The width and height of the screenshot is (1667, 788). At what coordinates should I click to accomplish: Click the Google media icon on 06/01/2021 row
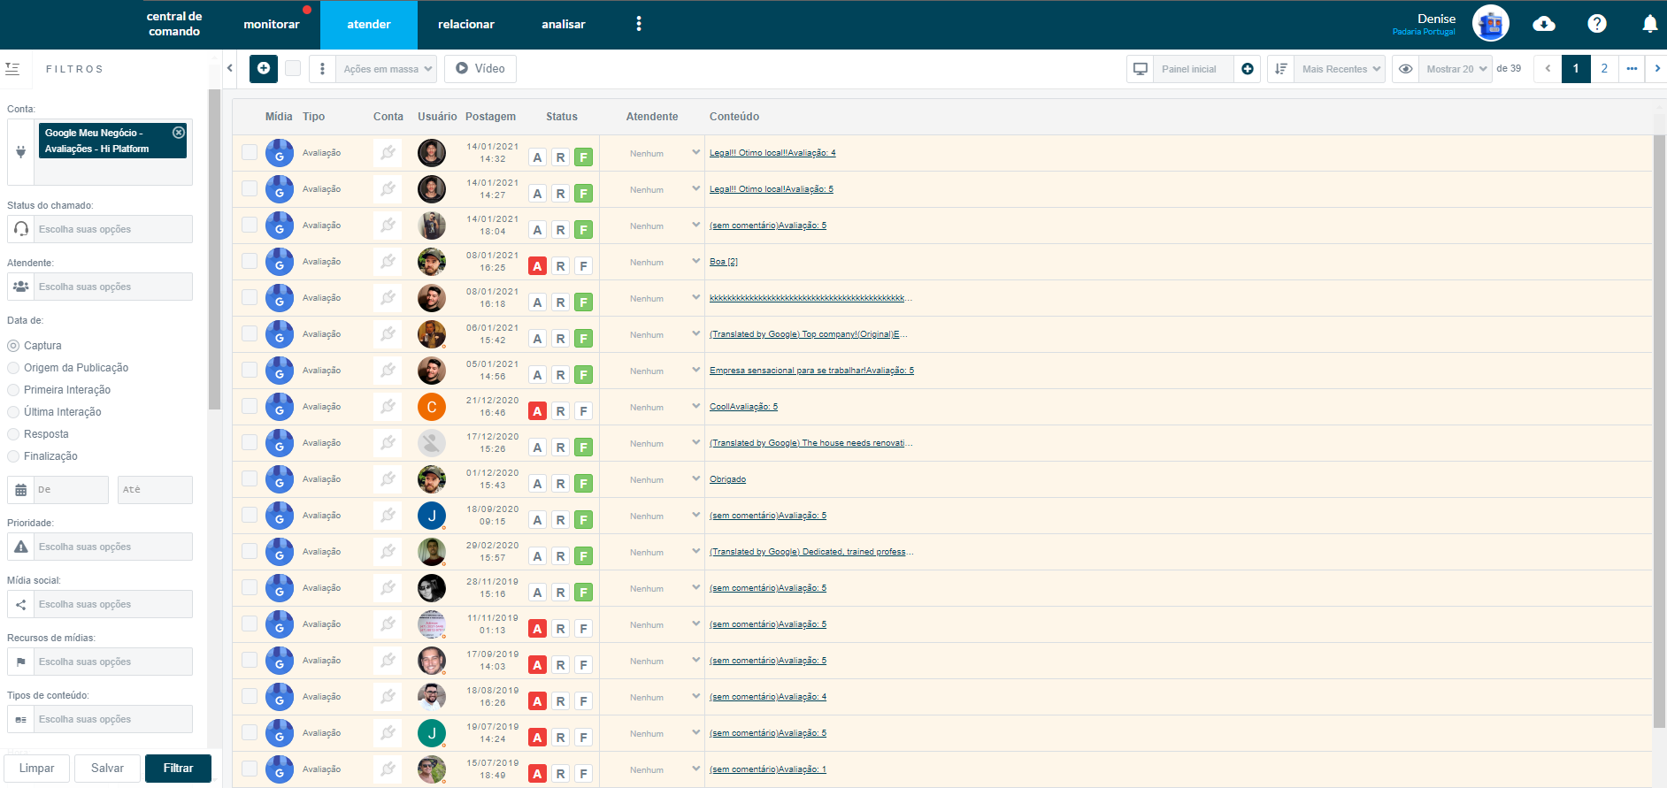[x=280, y=334]
